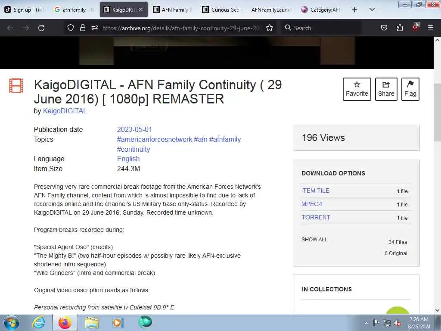The width and height of the screenshot is (441, 331).
Task: Show hidden tray icons arrow
Action: click(x=366, y=323)
